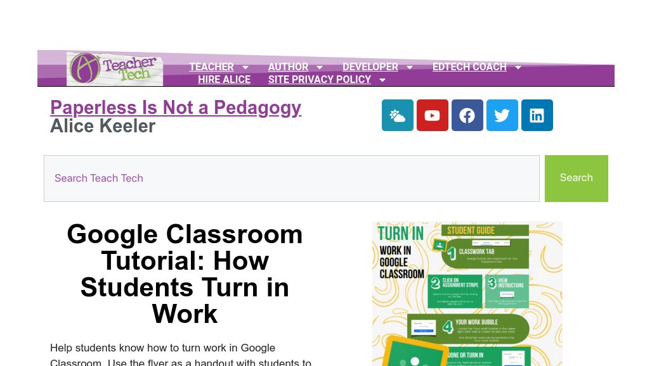Screen dimensions: 652x366
Task: Expand the Author menu arrow
Action: [320, 67]
